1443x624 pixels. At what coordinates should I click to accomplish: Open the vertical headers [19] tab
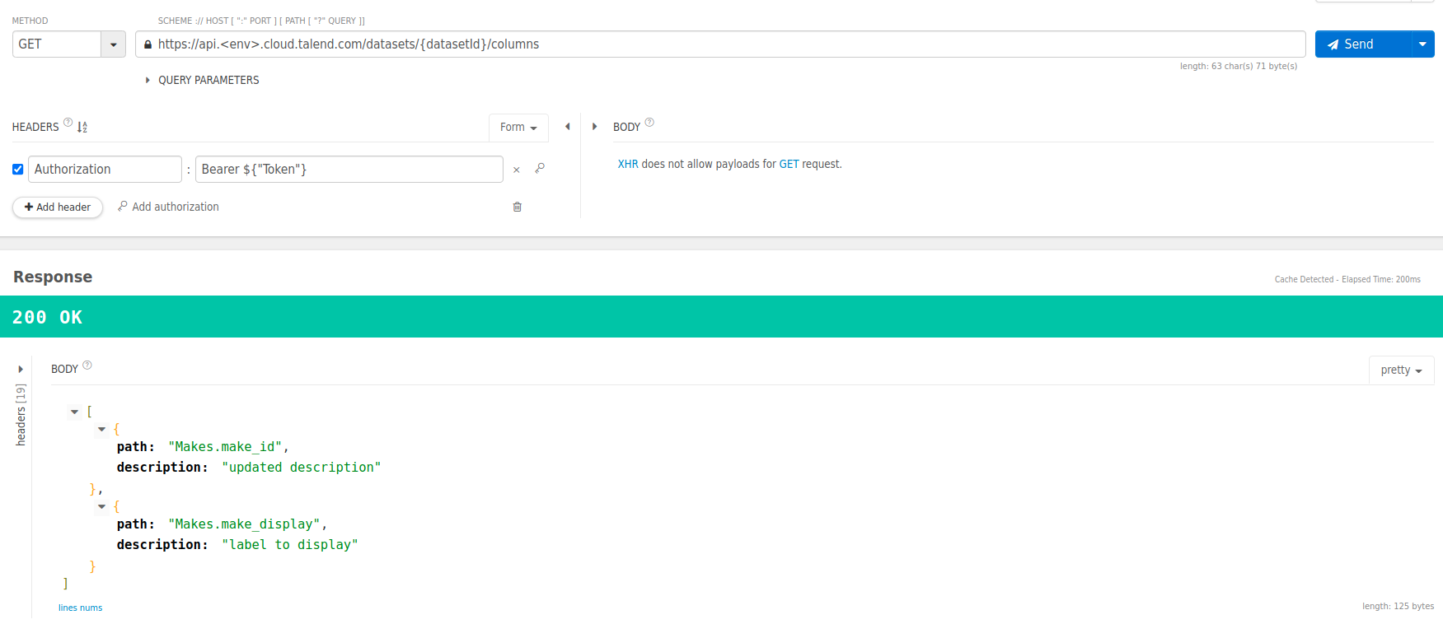(x=21, y=415)
